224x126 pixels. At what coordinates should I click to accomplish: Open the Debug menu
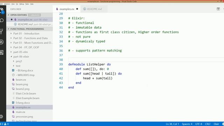22,4
